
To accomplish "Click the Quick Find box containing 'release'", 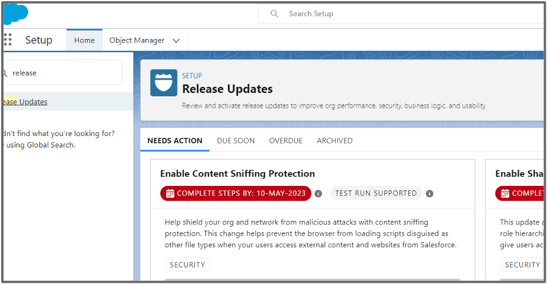I will tap(63, 72).
